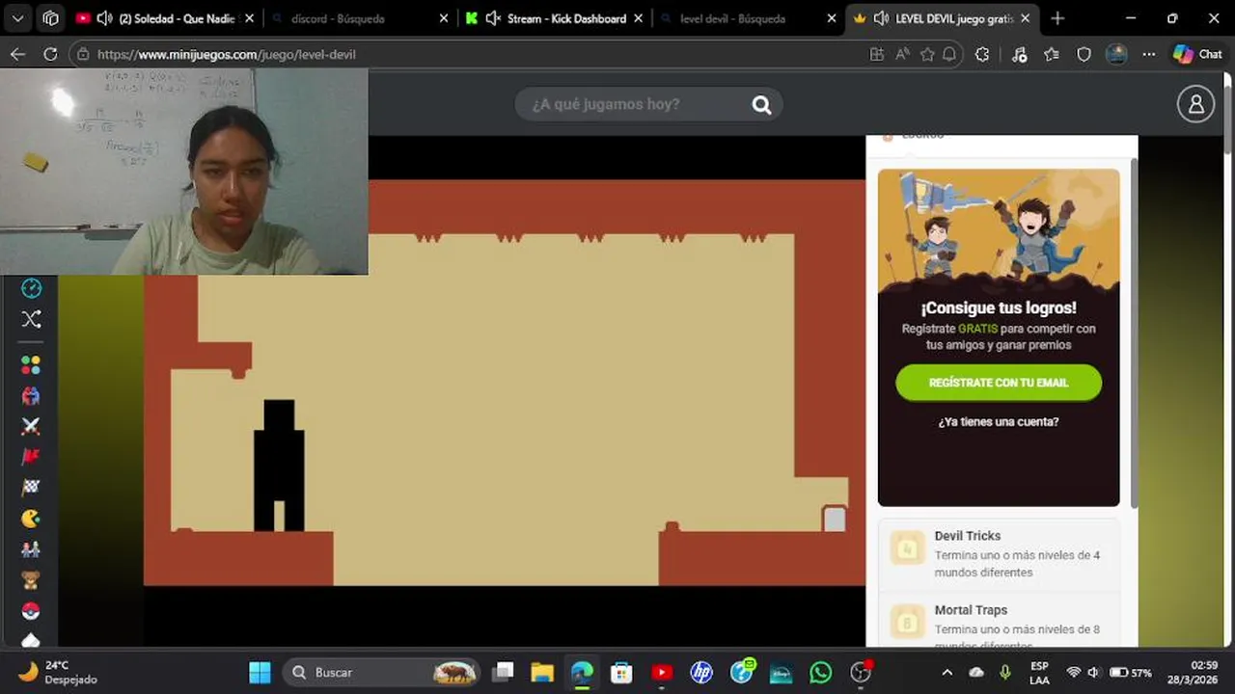Click the search magnifier on Minijuegos

coord(762,104)
